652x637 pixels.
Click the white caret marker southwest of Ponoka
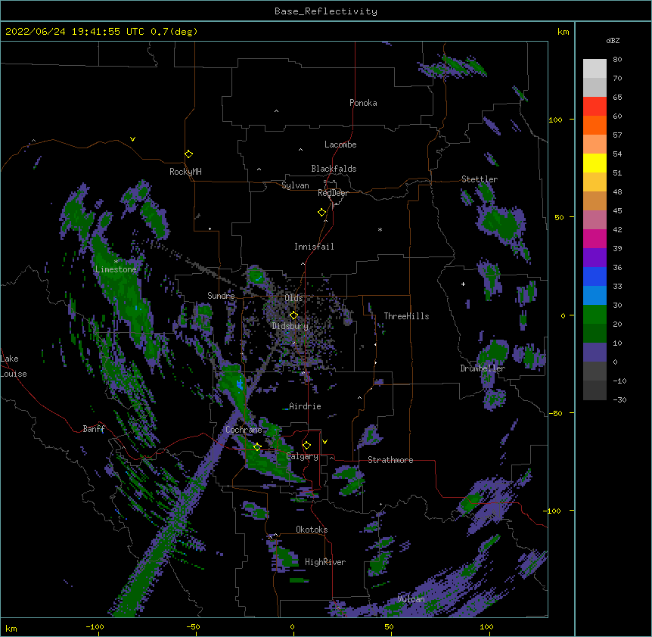coord(276,111)
